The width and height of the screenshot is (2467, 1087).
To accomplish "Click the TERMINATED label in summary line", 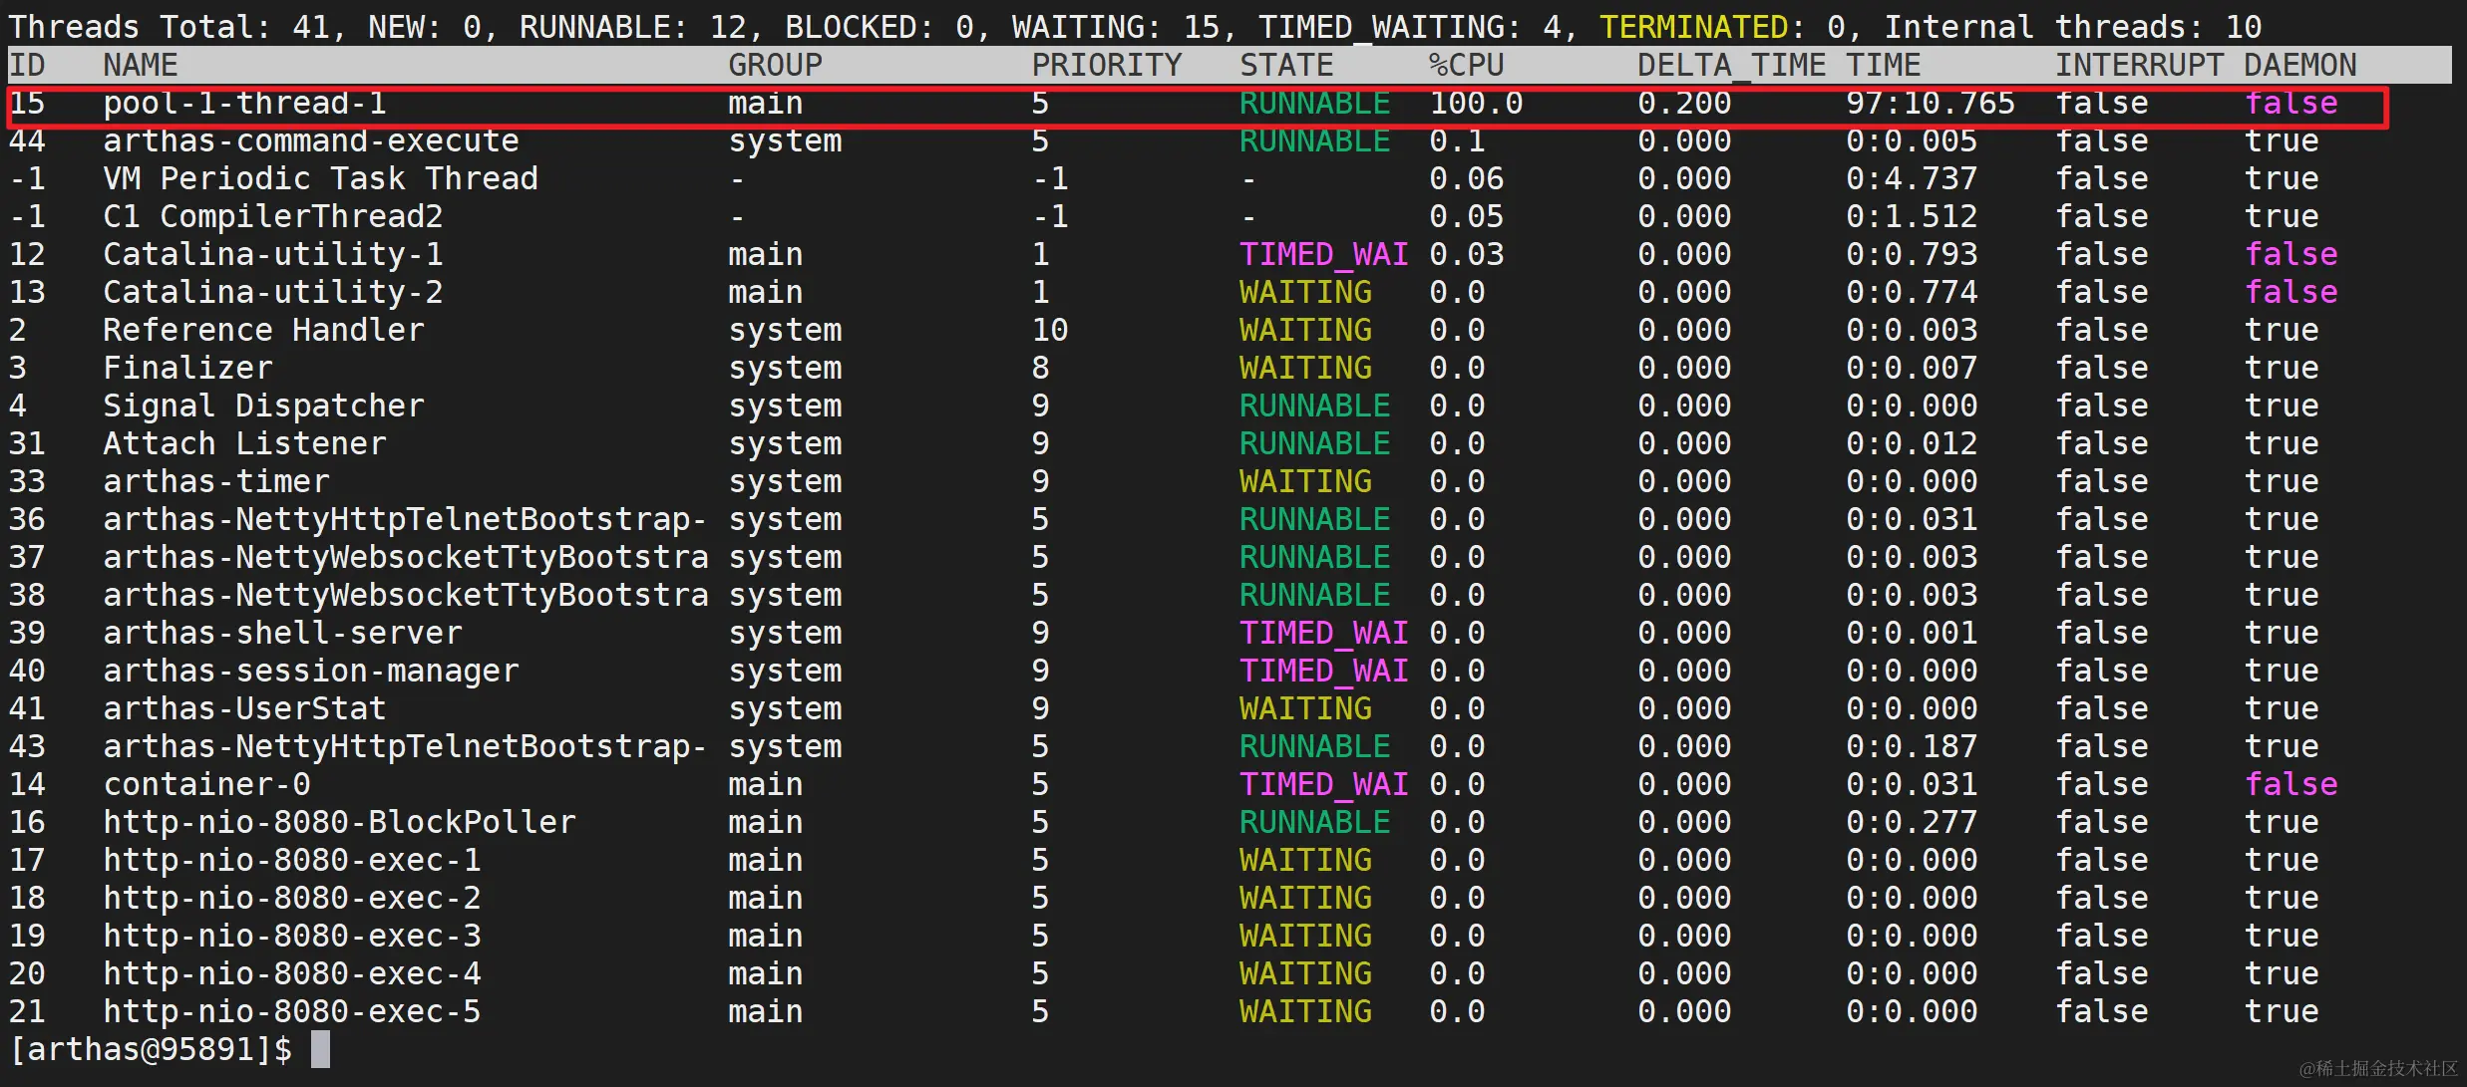I will [x=1693, y=27].
